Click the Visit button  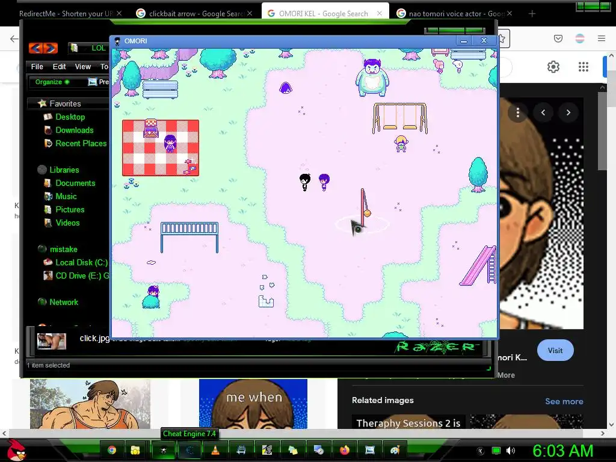tap(555, 351)
